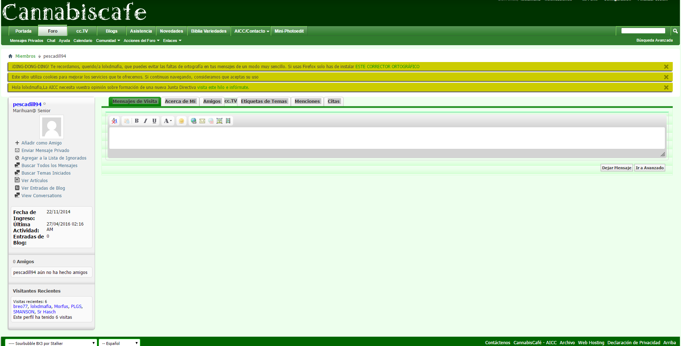Switch to the Etiquetas de Temas tab

[x=264, y=101]
